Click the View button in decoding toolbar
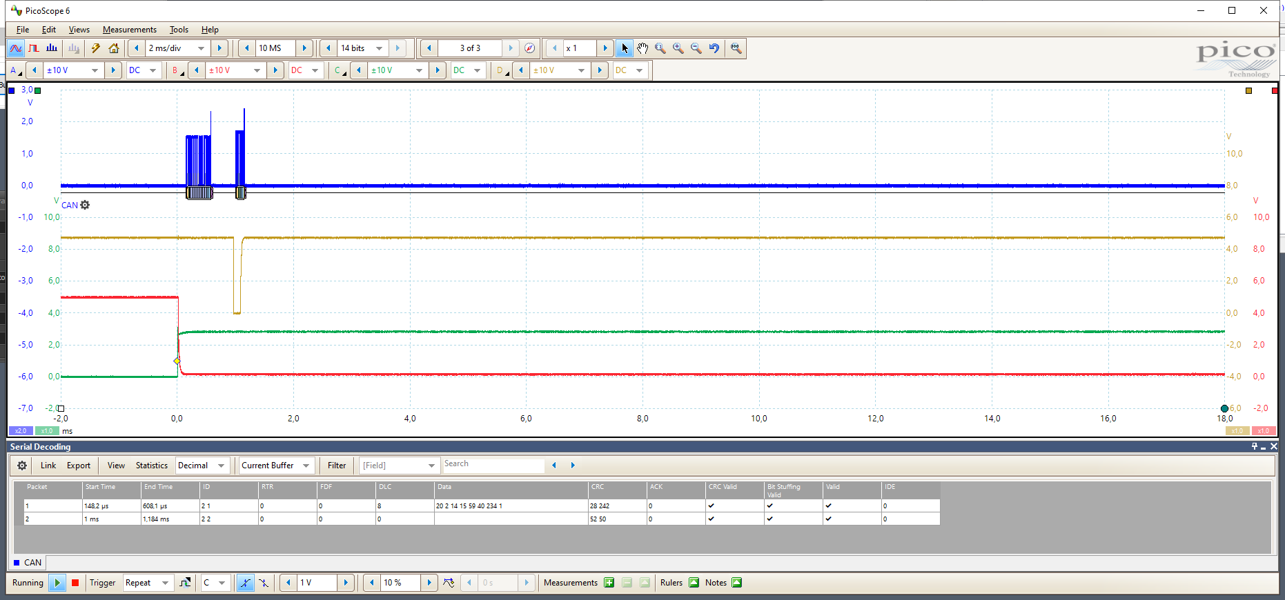Screen dimensions: 1285x600 click(x=116, y=466)
